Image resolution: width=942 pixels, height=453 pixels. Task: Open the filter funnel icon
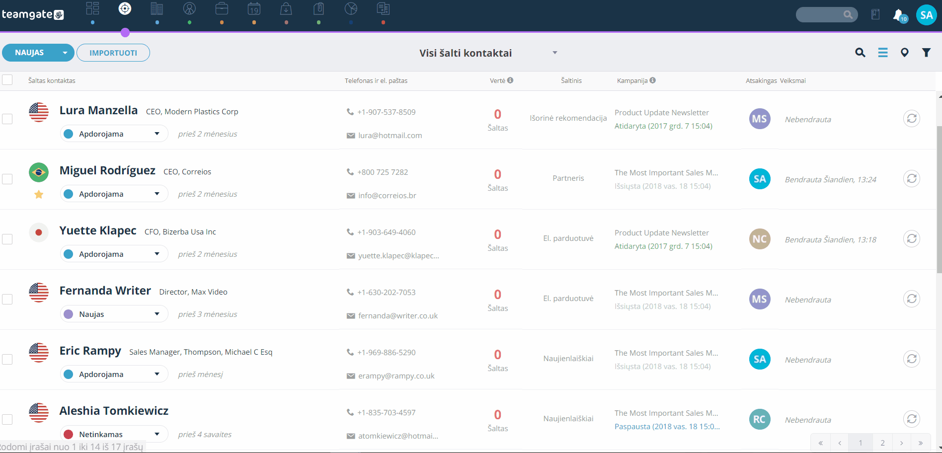[x=926, y=53]
